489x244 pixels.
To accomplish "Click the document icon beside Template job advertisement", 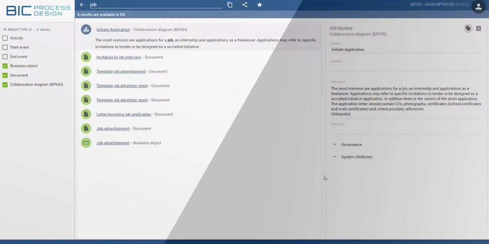I will (86, 71).
